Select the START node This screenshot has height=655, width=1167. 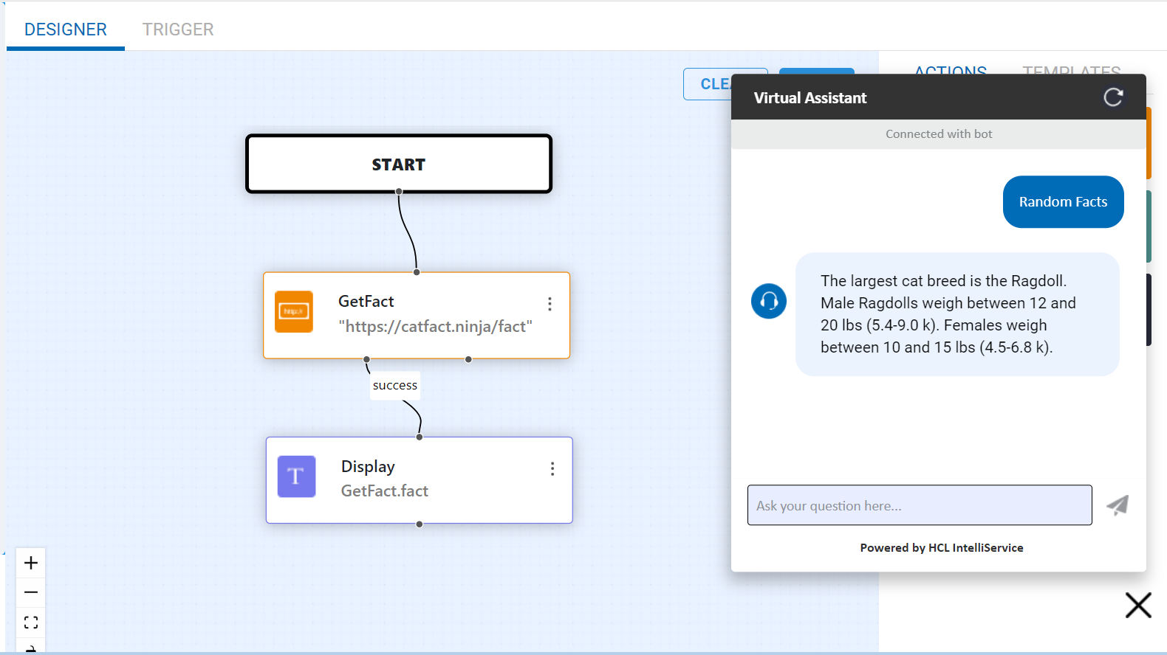click(x=399, y=164)
